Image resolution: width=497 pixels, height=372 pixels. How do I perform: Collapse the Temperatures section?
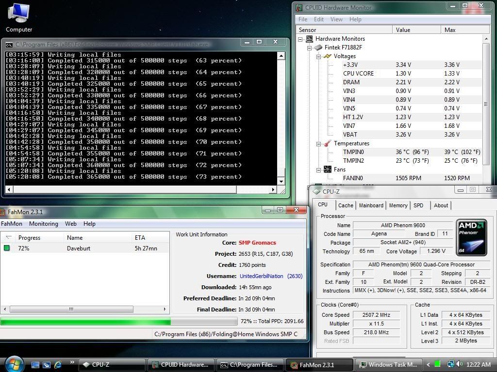click(318, 144)
